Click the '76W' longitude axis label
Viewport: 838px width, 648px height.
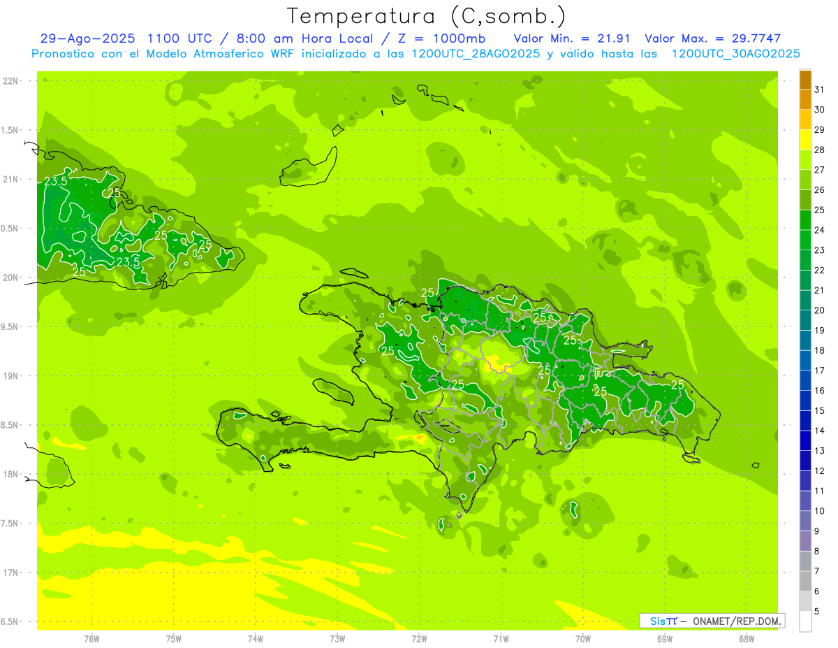(91, 638)
